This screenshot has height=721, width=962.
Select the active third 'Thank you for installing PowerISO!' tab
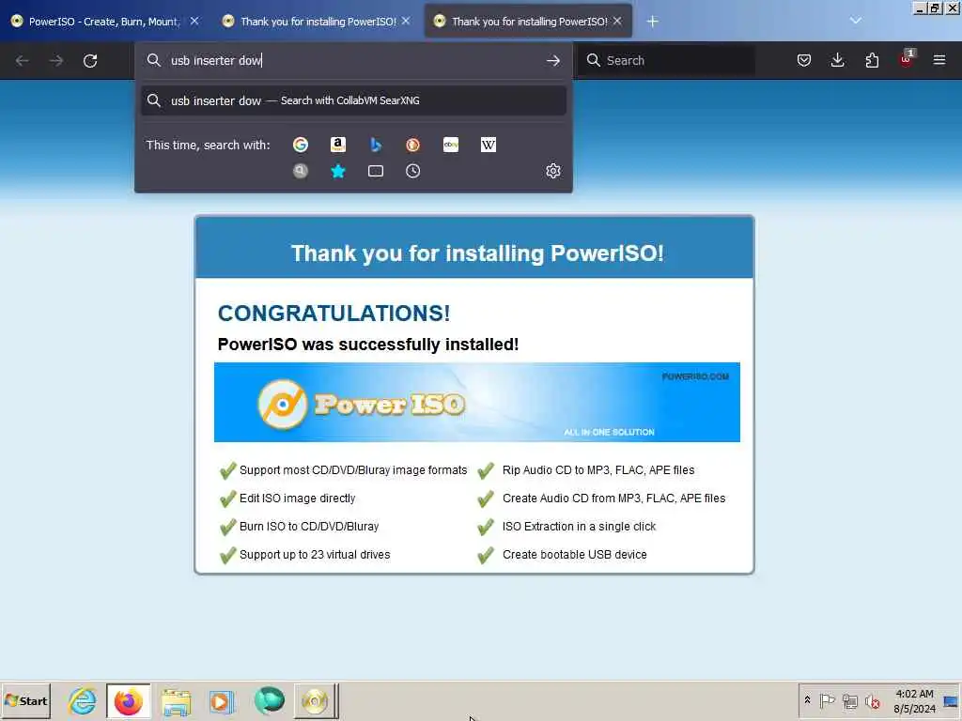click(x=528, y=22)
